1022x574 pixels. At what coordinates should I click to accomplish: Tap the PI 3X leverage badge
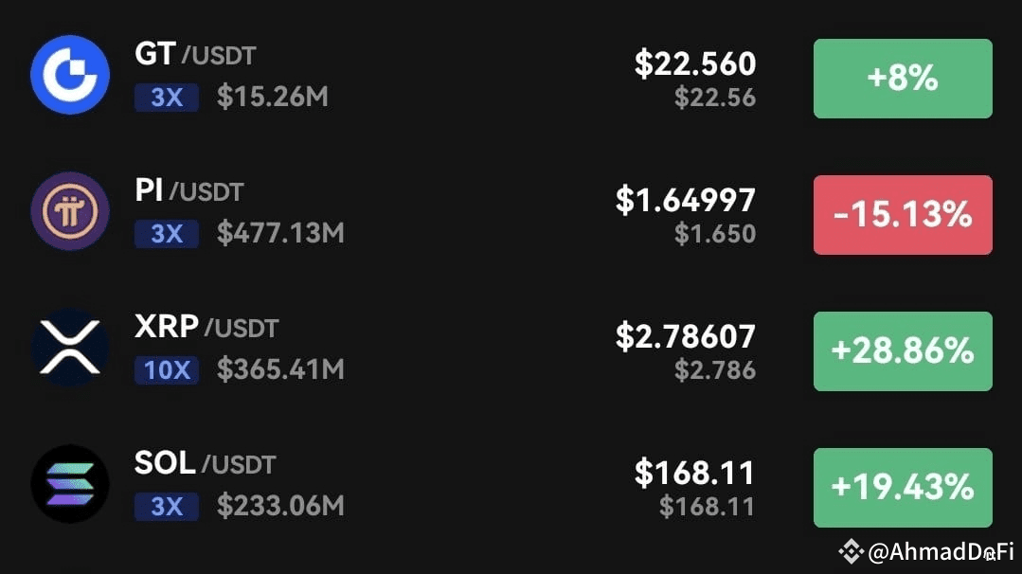pos(167,233)
